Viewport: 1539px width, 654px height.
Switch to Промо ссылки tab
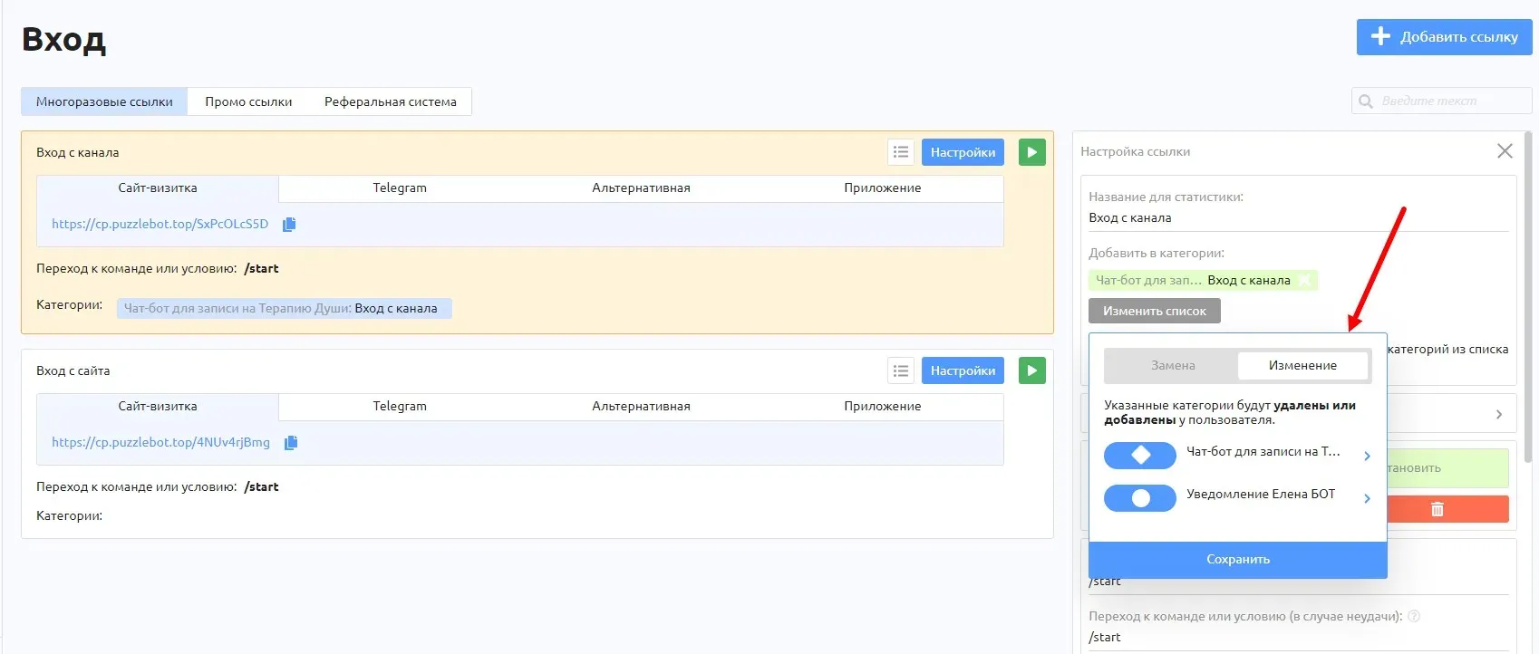(248, 101)
